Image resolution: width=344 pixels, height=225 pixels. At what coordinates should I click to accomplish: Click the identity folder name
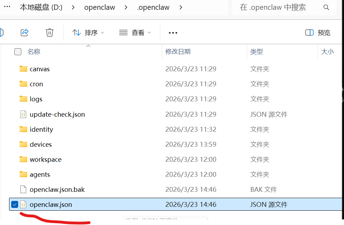click(x=42, y=129)
